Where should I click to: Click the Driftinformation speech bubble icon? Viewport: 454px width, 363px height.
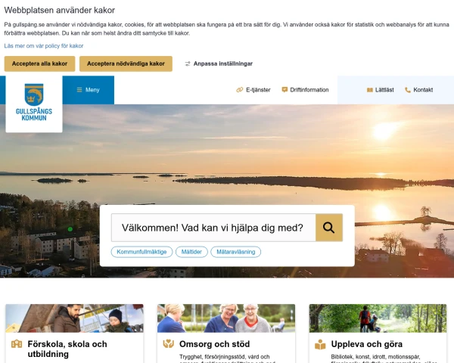click(285, 90)
